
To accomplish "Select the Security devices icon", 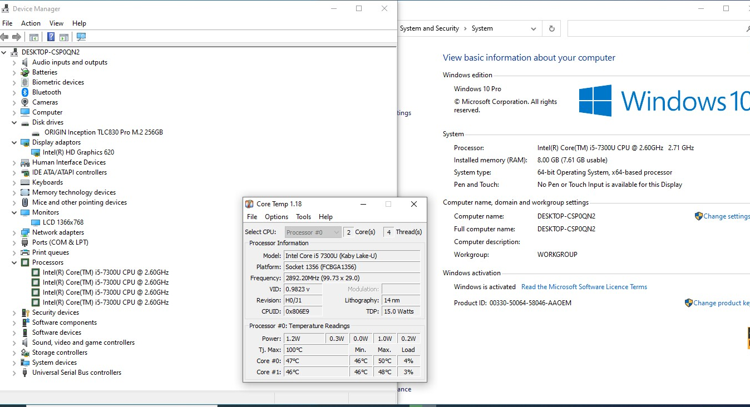I will [x=25, y=312].
